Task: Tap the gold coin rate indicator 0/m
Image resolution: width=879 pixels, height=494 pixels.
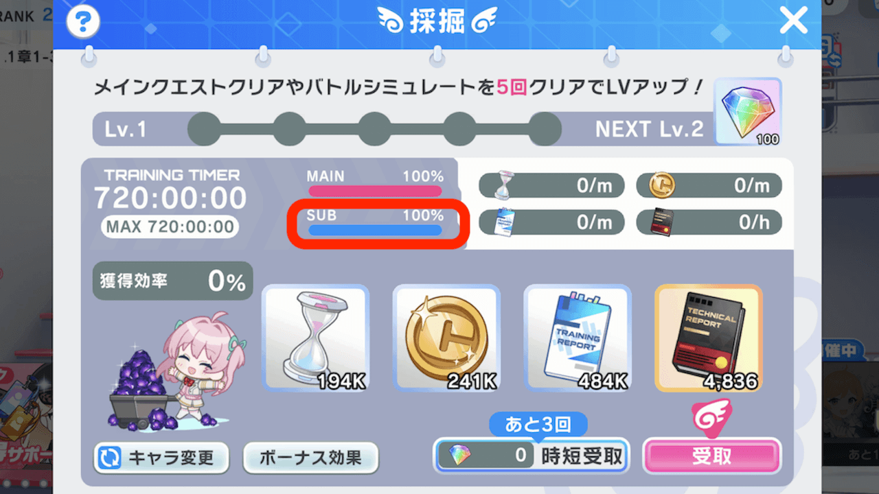Action: pos(709,185)
